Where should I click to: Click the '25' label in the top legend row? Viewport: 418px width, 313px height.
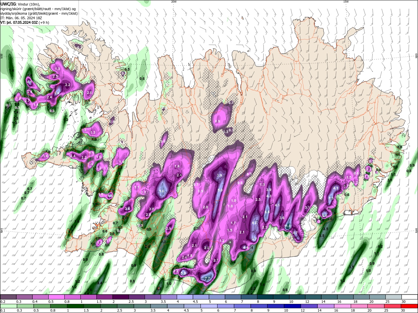(387, 302)
